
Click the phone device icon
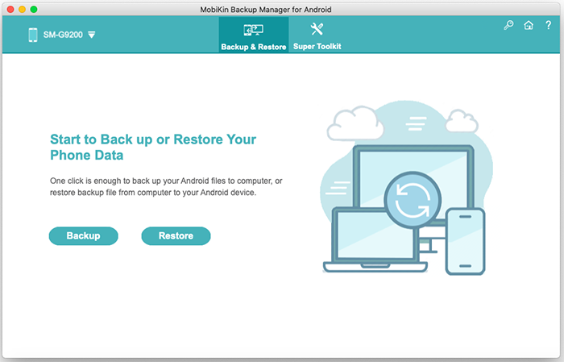[33, 35]
